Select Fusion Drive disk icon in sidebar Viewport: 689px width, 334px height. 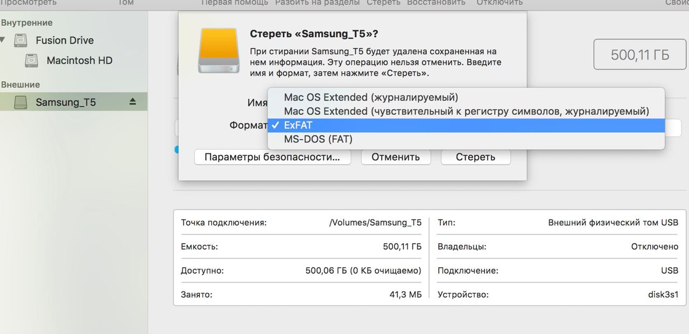click(20, 40)
